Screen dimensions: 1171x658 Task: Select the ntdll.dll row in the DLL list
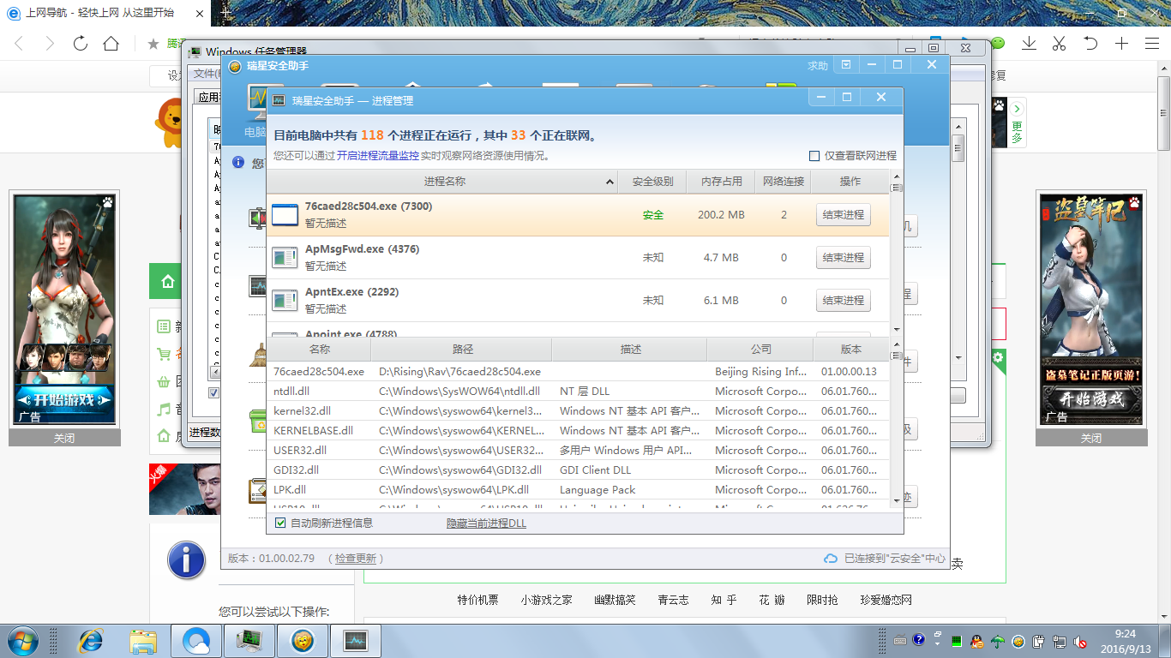(x=579, y=392)
